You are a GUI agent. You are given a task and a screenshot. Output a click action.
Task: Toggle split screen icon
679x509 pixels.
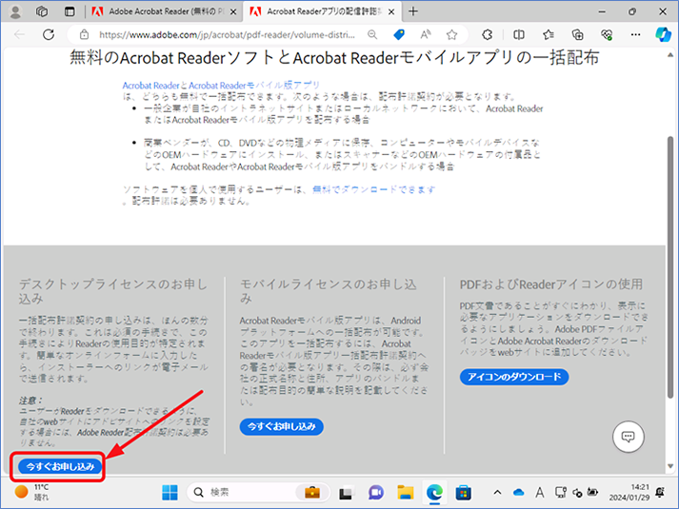519,34
